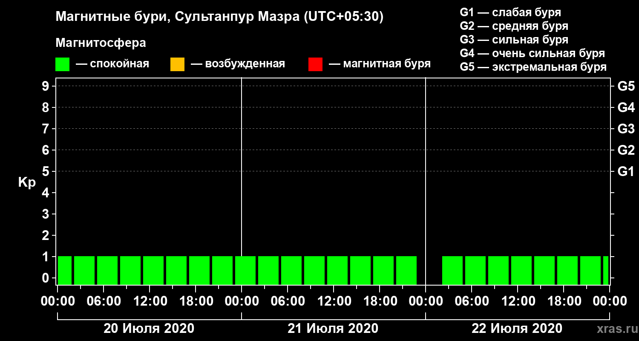Viewport: 639px width, 341px height.
Task: Click the '00:00' label starting 22 Июля
Action: (x=426, y=301)
